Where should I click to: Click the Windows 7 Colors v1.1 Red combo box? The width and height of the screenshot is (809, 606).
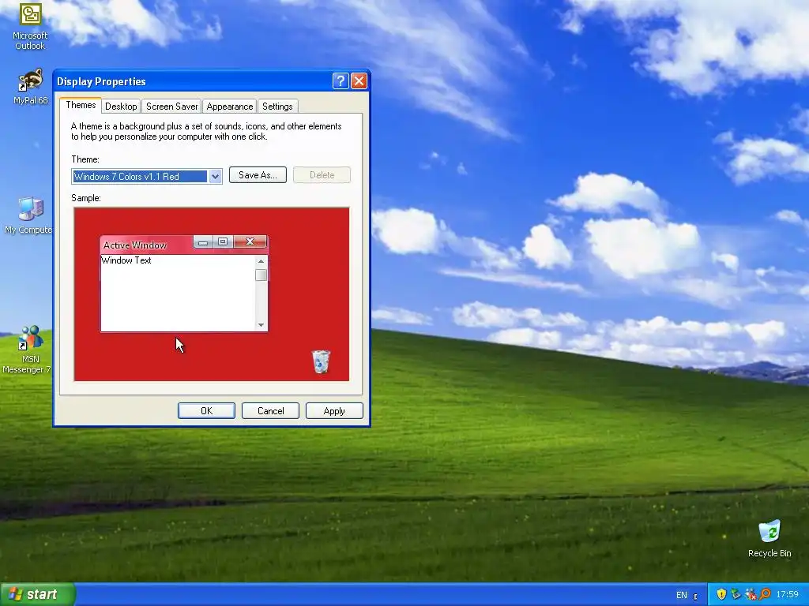[147, 176]
